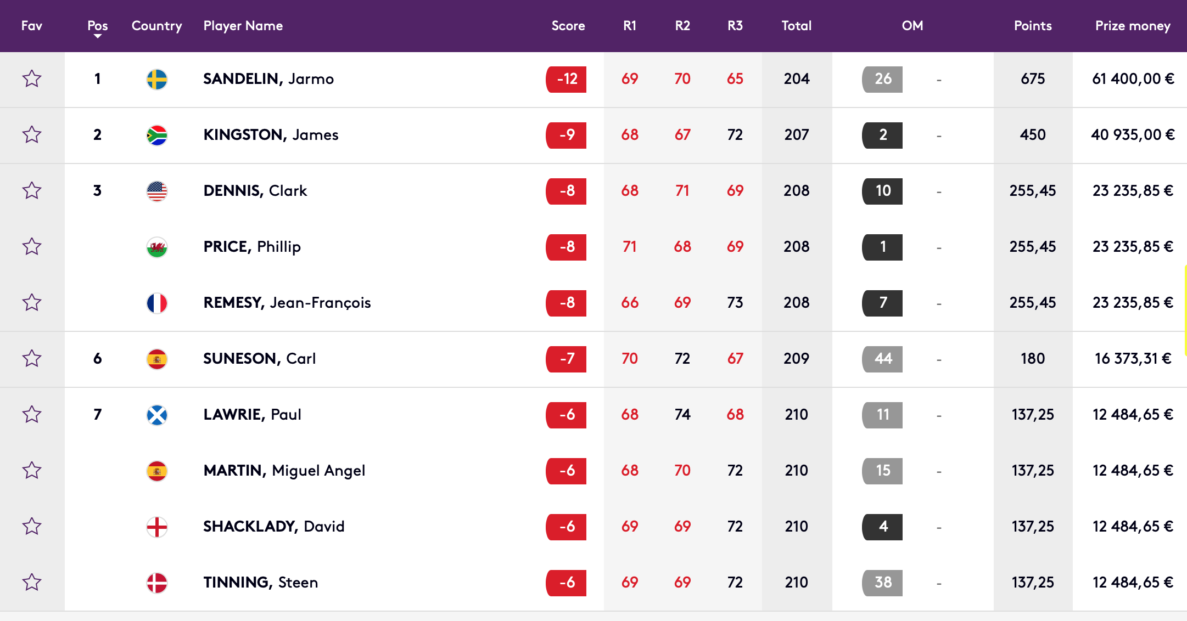Image resolution: width=1187 pixels, height=621 pixels.
Task: Click the England flag beside Shacklady
Action: [157, 527]
